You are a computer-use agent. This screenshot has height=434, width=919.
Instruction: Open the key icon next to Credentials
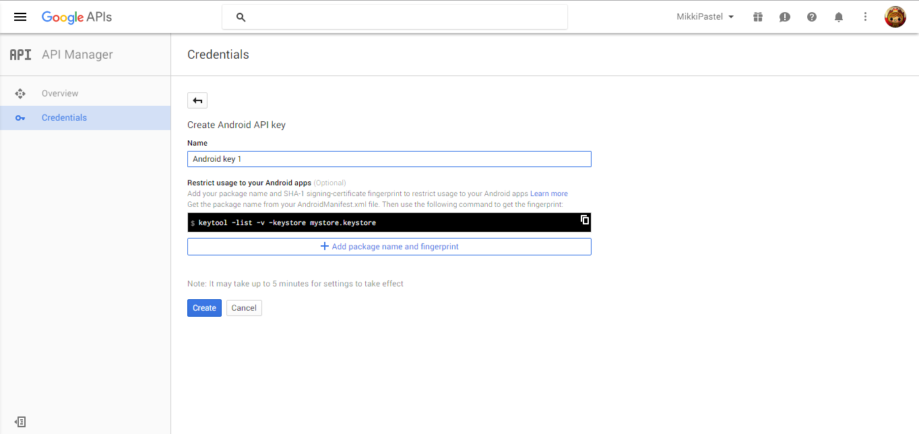20,117
